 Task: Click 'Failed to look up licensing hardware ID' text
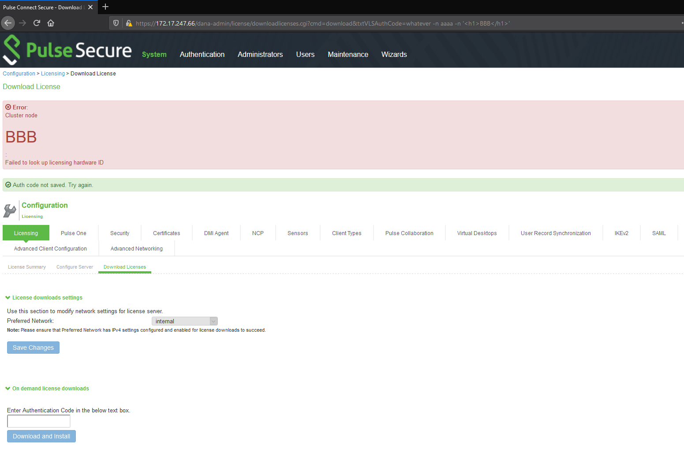click(x=54, y=163)
